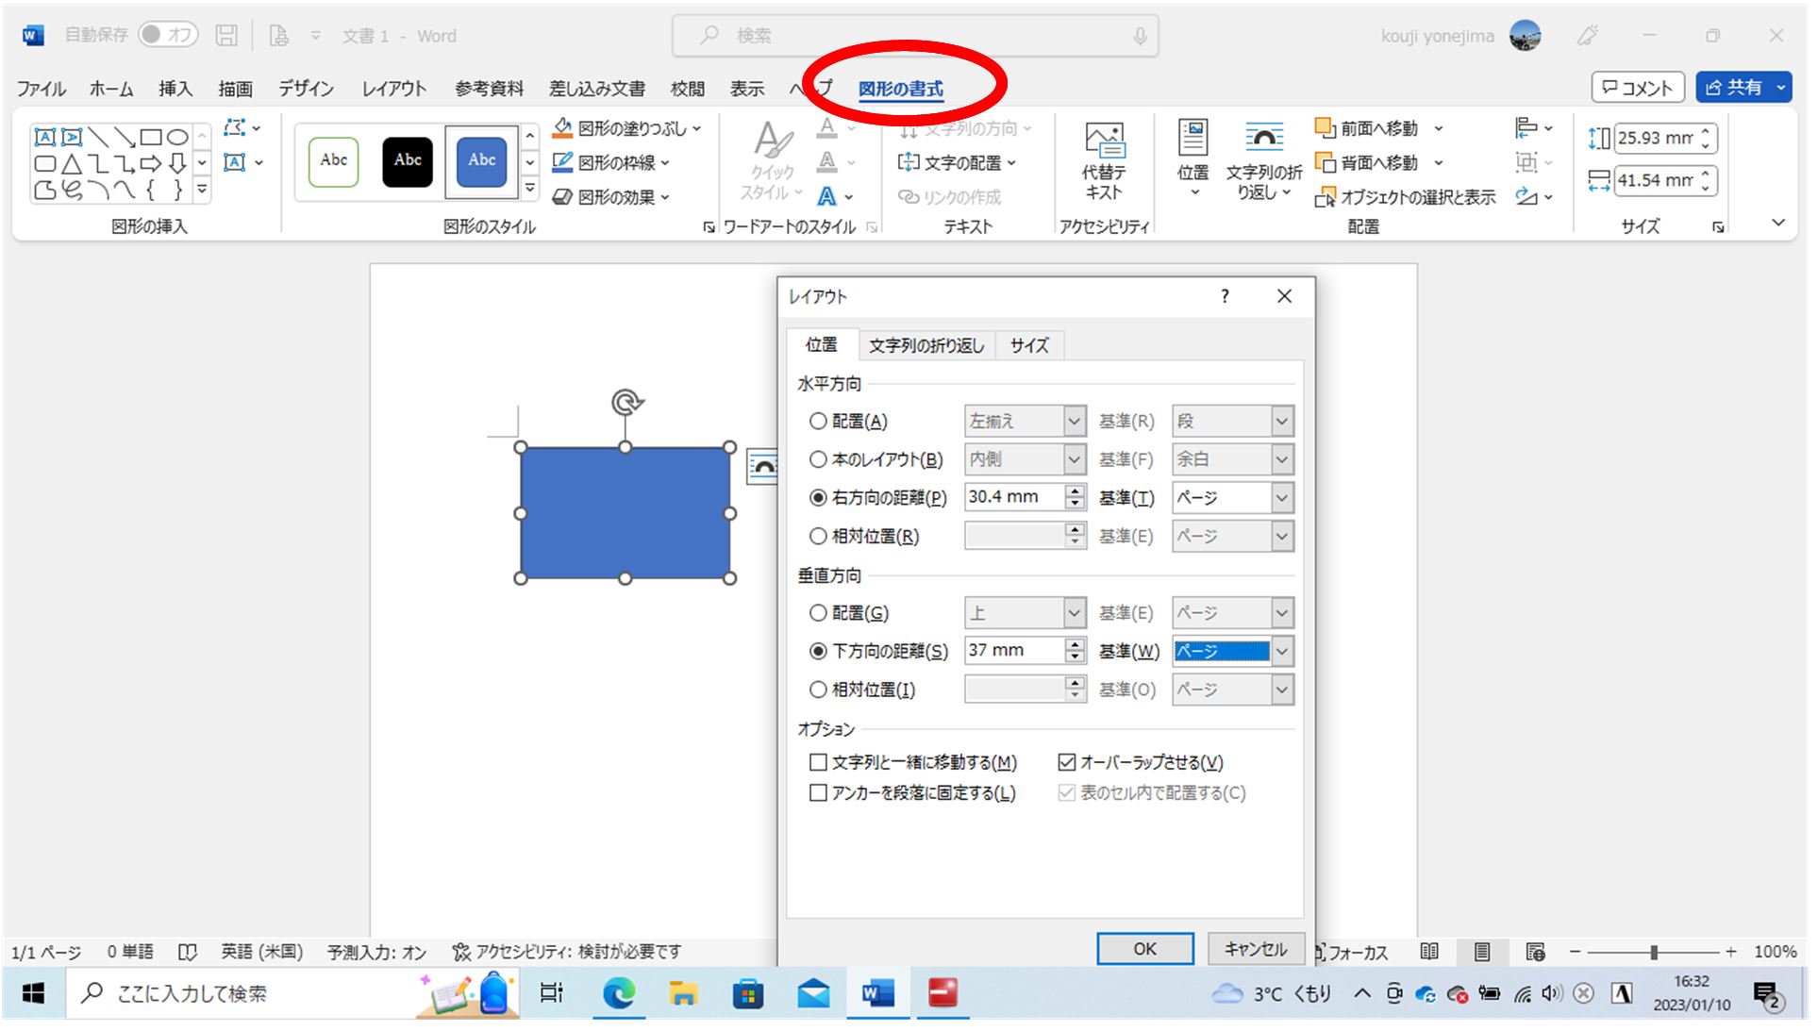Click the align objects icon in 配置 group
This screenshot has width=1818, height=1031.
point(1526,127)
